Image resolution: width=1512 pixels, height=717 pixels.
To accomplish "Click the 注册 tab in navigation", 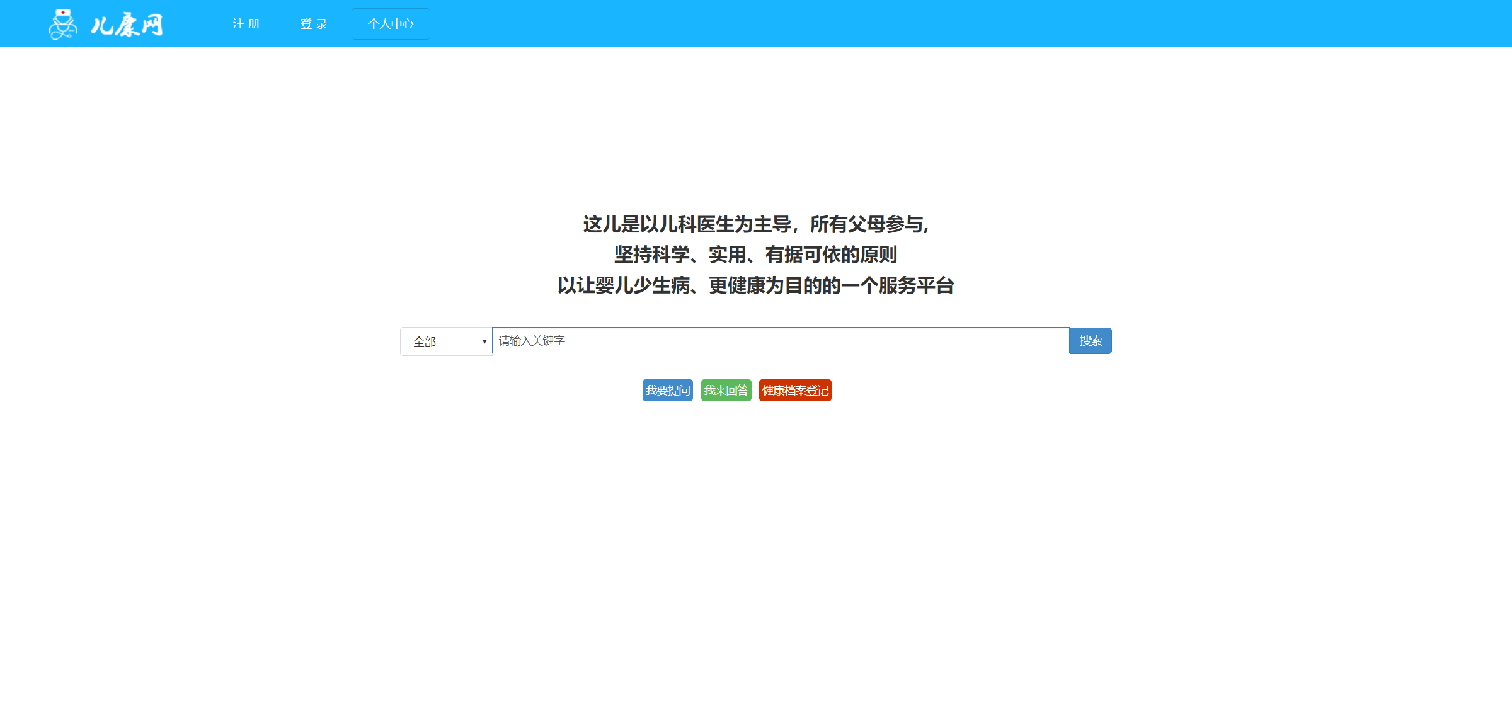I will [246, 23].
